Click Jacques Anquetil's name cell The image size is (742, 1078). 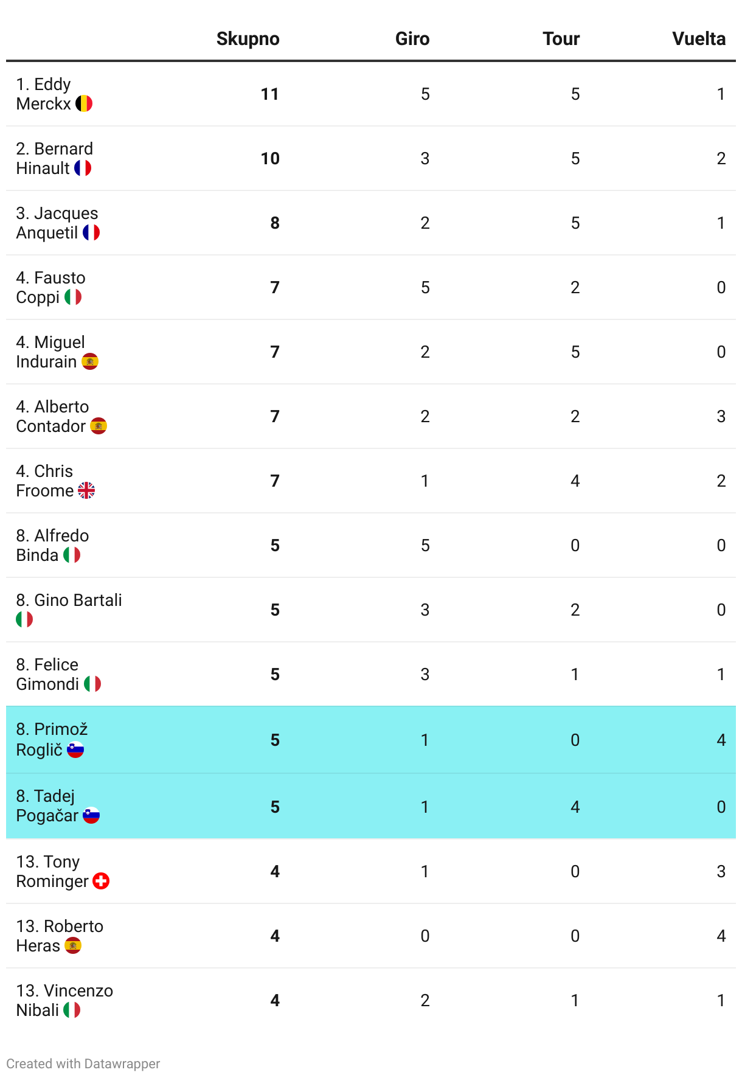click(x=58, y=223)
